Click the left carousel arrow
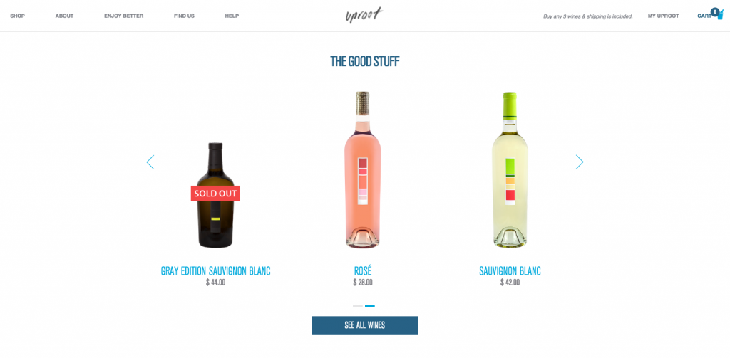The width and height of the screenshot is (730, 358). tap(150, 162)
